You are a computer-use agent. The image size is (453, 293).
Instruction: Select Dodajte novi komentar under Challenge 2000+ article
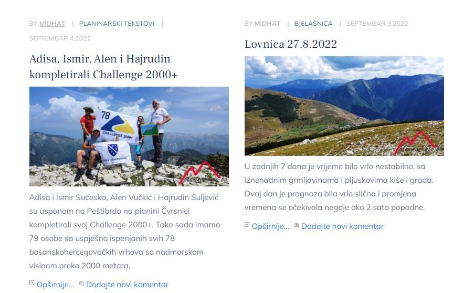click(127, 285)
